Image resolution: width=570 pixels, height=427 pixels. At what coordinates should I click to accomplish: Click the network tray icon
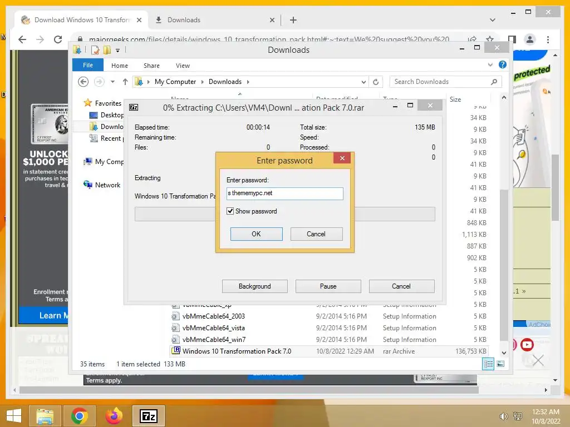tap(518, 416)
